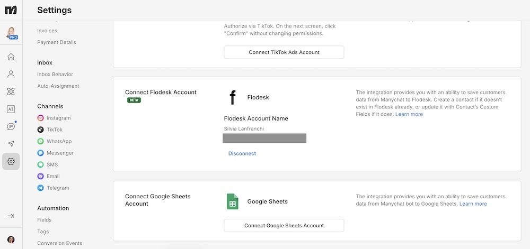Open Telegram channel settings
Viewport: 530px width, 249px height.
(58, 188)
